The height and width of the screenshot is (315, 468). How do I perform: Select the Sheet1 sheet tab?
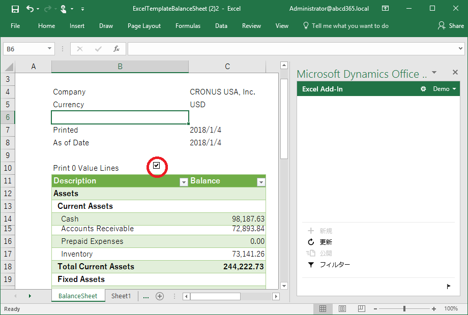pos(121,296)
